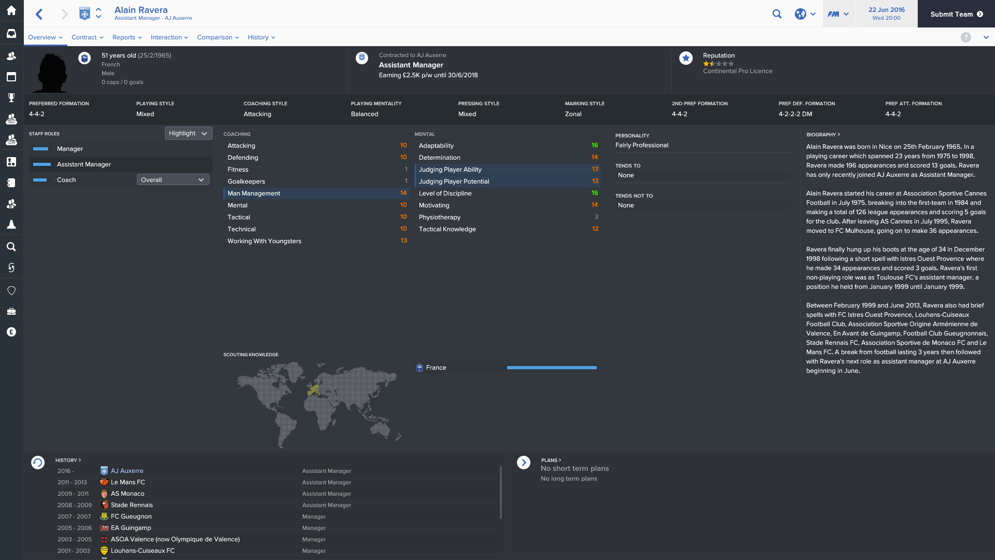Go to next staff with down chevron
995x560 pixels.
(99, 18)
